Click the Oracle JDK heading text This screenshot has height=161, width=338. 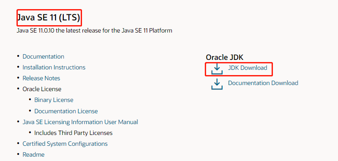coord(225,57)
